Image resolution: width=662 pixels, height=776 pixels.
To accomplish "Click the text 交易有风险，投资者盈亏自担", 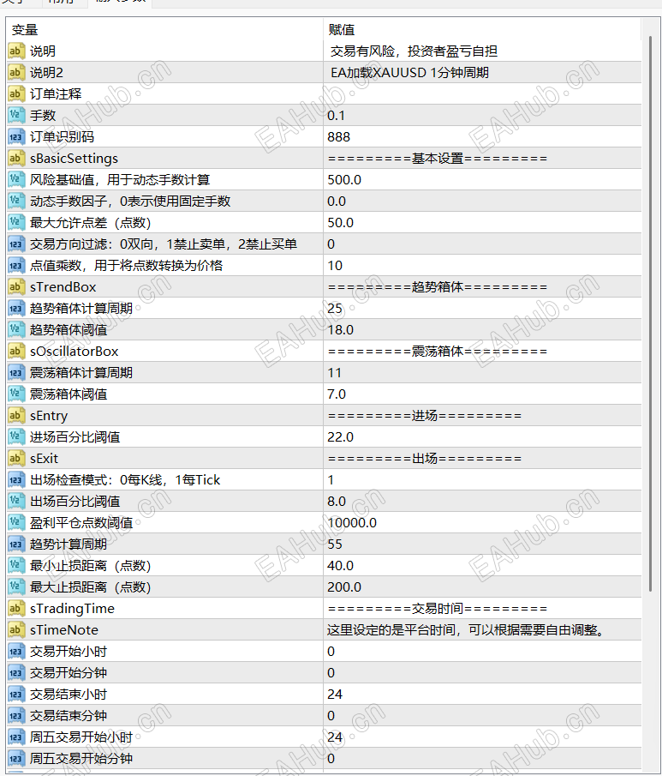I will tap(414, 51).
